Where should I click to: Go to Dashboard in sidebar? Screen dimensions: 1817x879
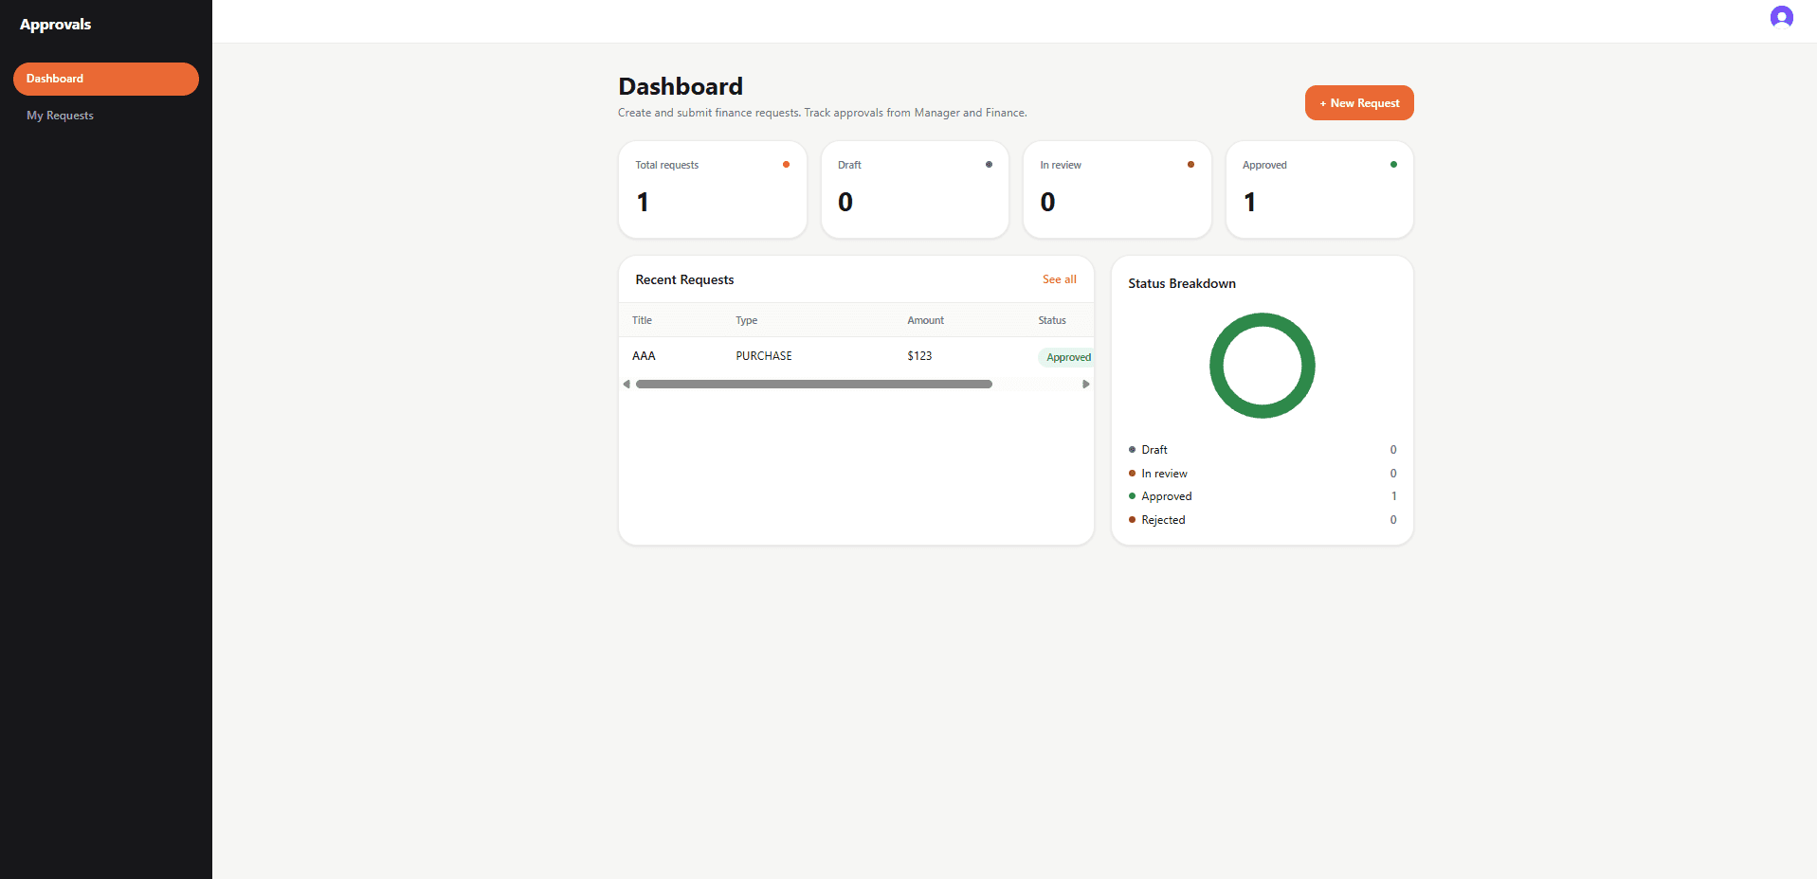pyautogui.click(x=106, y=79)
